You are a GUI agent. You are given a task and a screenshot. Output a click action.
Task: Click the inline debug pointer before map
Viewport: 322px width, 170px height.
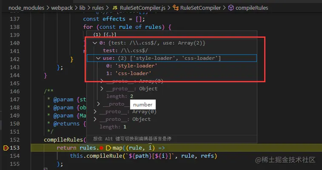click(x=108, y=148)
